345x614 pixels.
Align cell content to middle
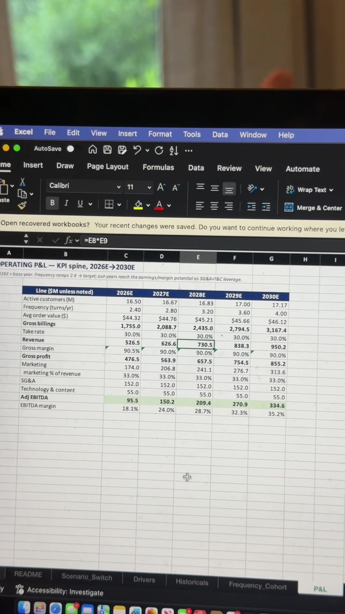[215, 188]
